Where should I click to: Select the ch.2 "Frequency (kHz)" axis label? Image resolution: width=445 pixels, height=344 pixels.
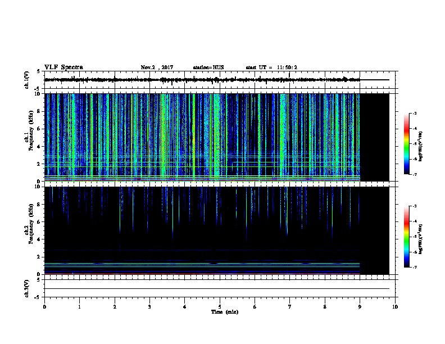(x=31, y=224)
